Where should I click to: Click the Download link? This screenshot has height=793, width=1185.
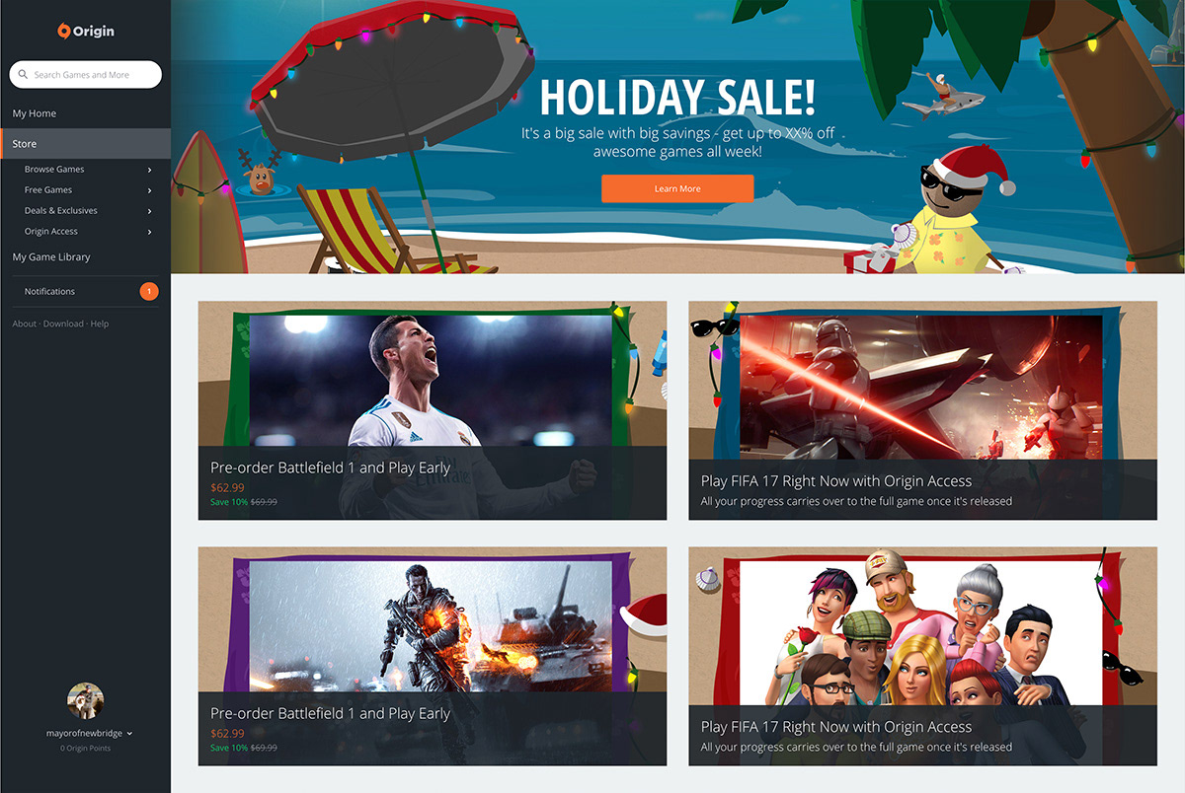click(63, 324)
